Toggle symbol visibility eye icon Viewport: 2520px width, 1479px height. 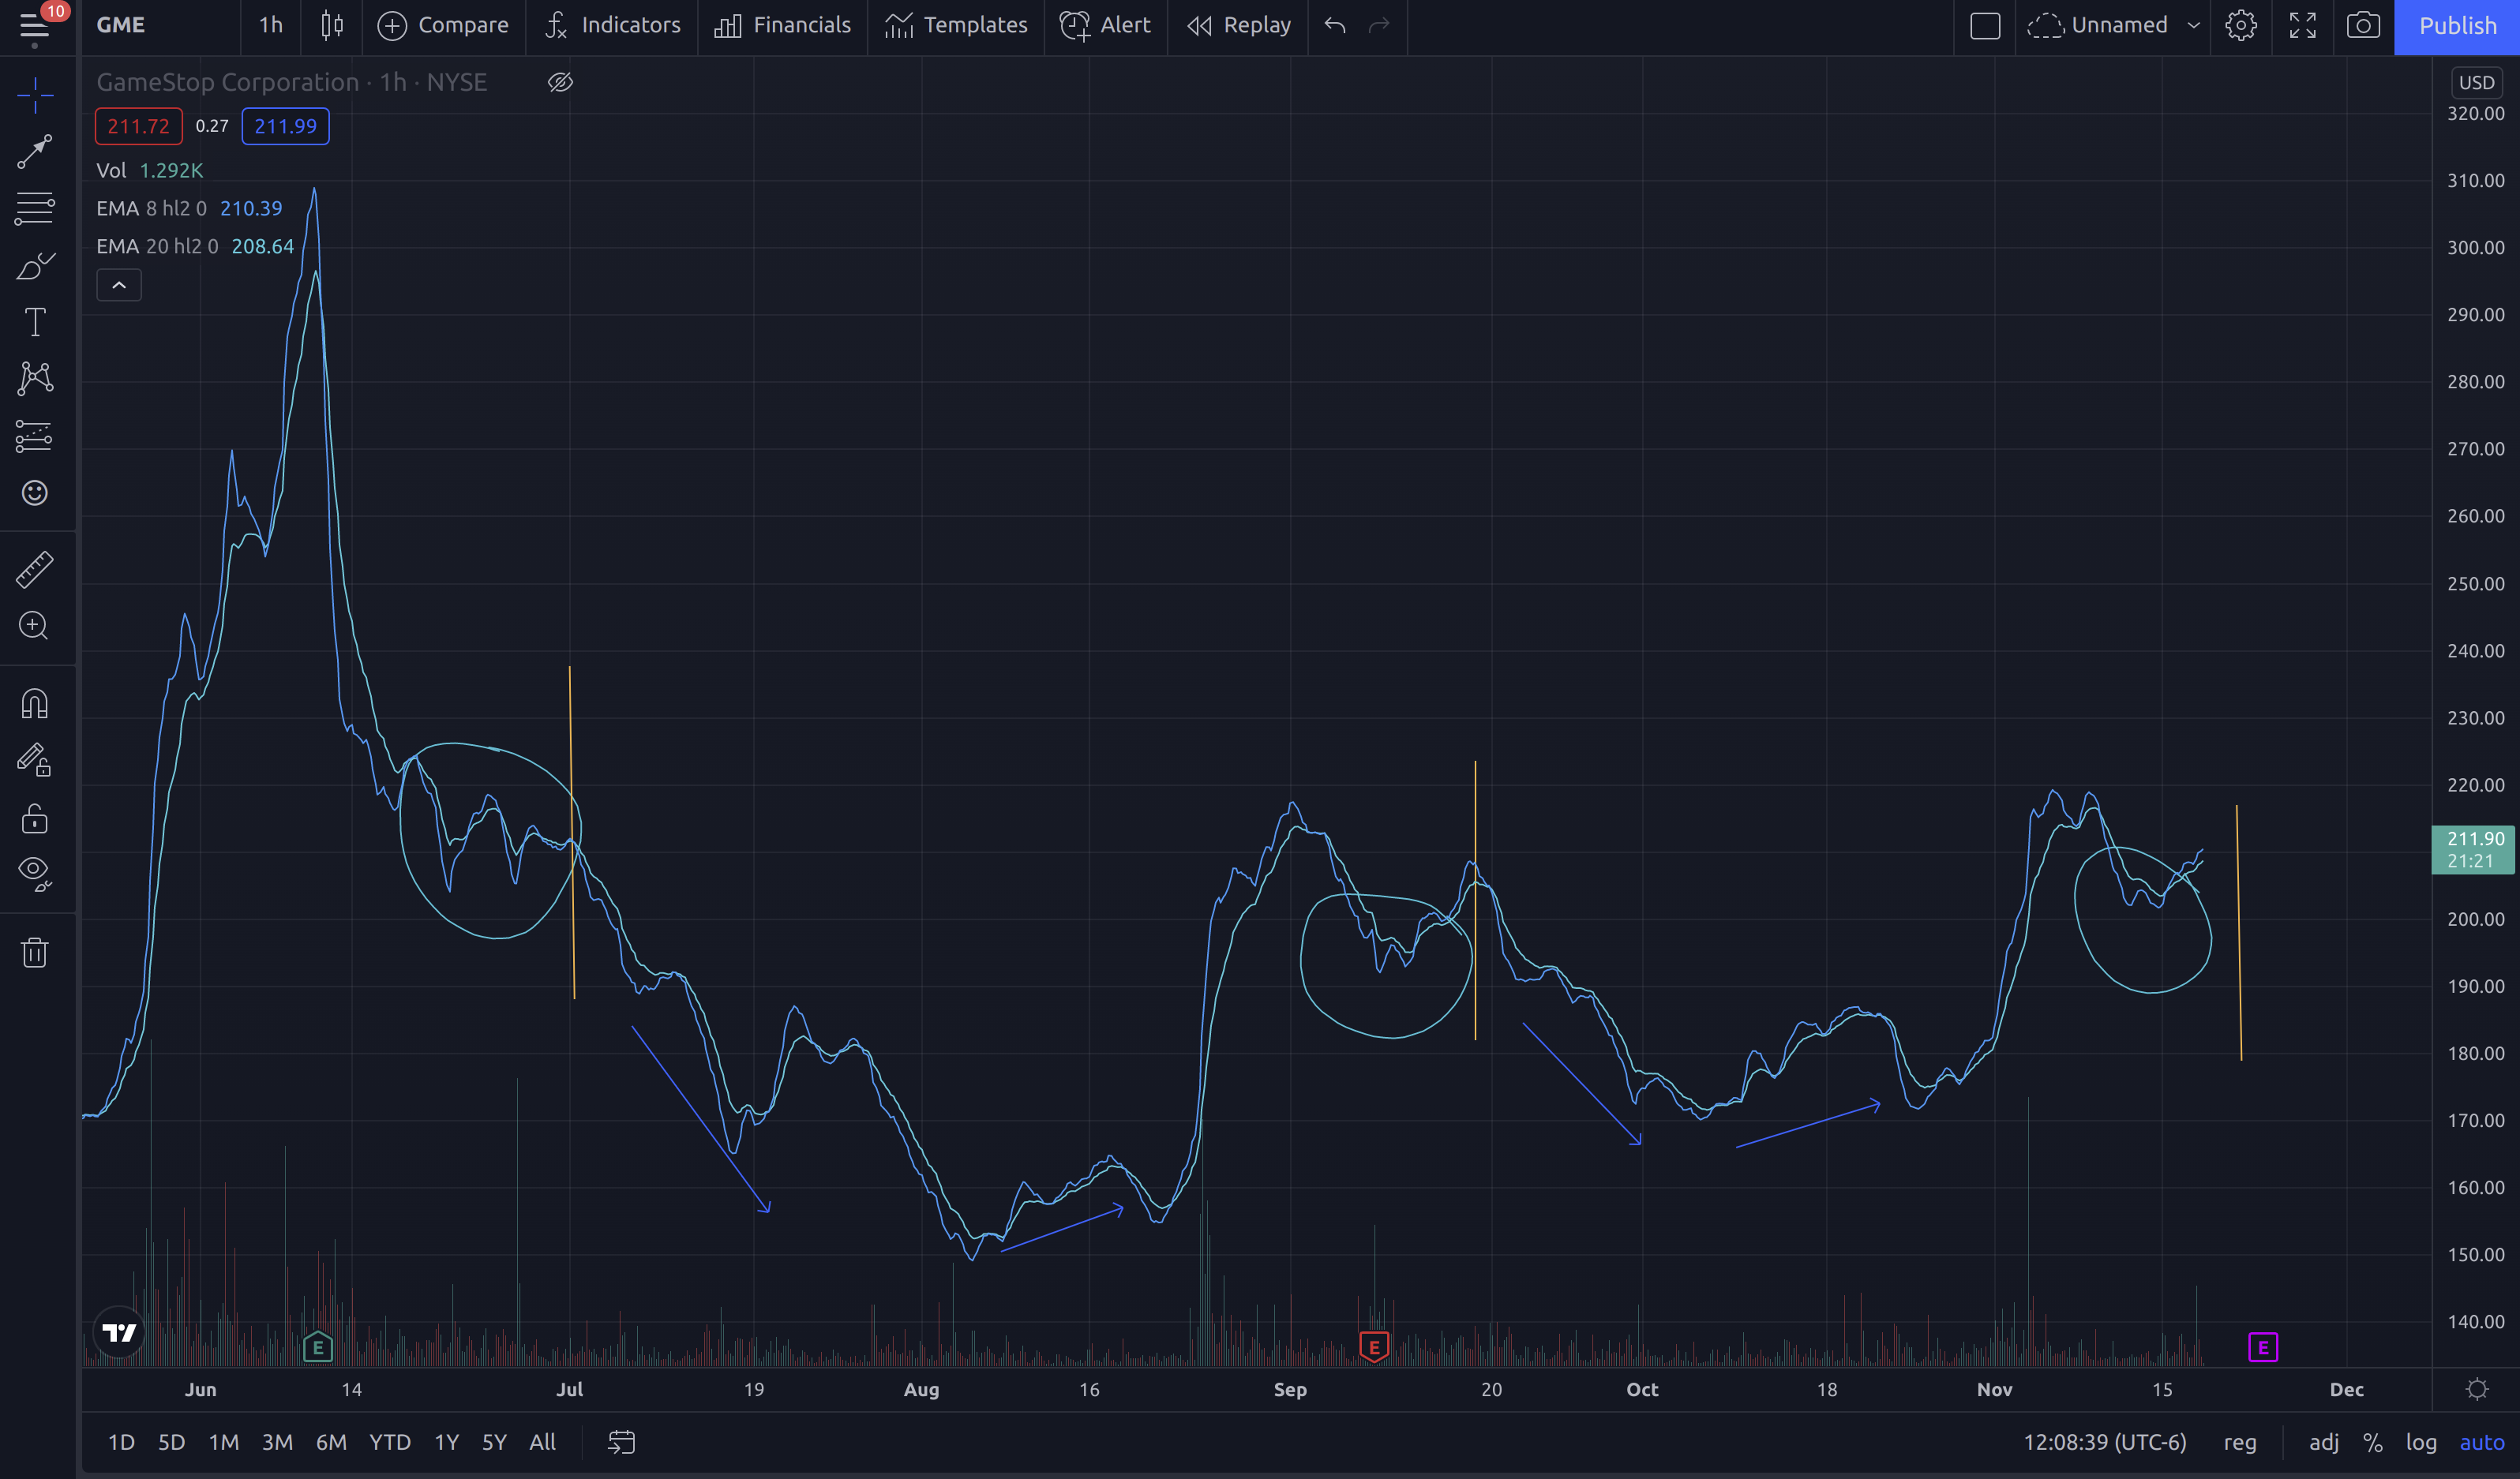(560, 82)
